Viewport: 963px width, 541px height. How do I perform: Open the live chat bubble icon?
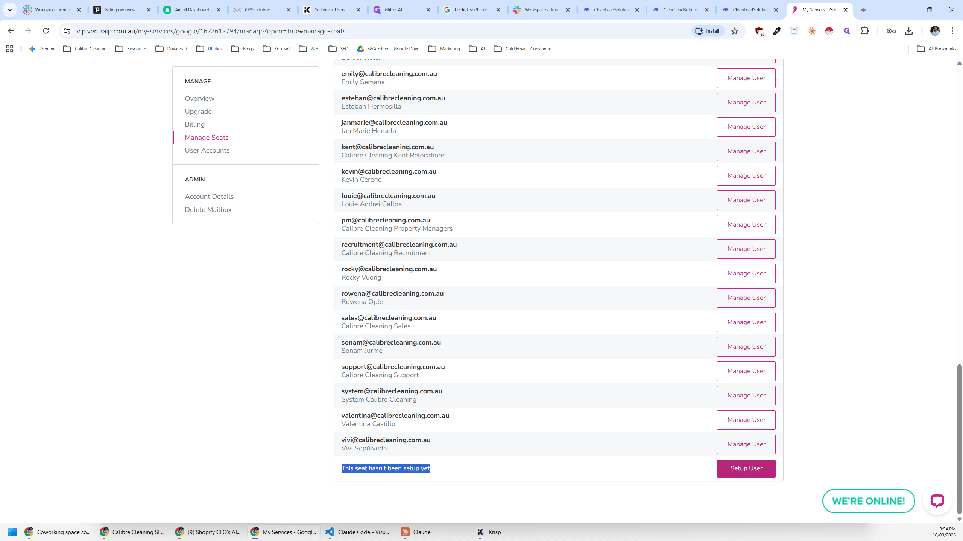coord(937,500)
